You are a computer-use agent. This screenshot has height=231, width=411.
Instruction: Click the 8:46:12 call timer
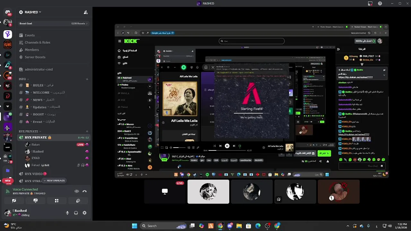[x=83, y=138]
